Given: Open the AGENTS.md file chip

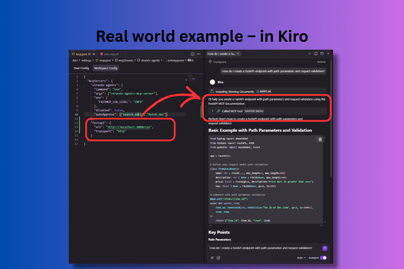Looking at the screenshot, I should click(x=264, y=91).
